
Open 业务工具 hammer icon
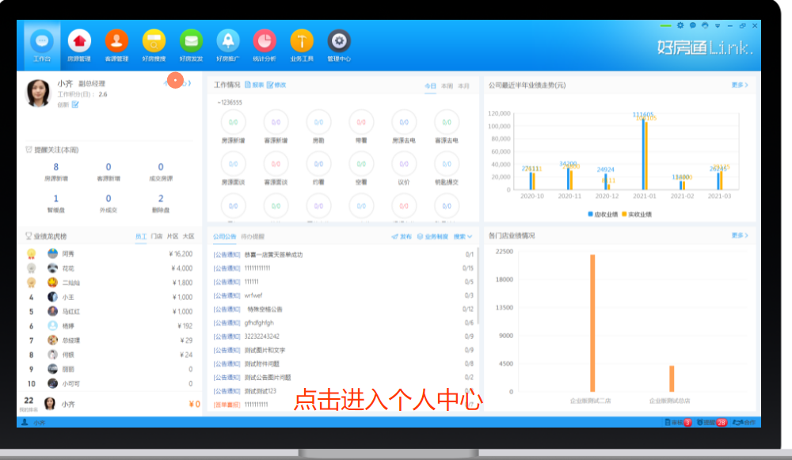[x=302, y=41]
